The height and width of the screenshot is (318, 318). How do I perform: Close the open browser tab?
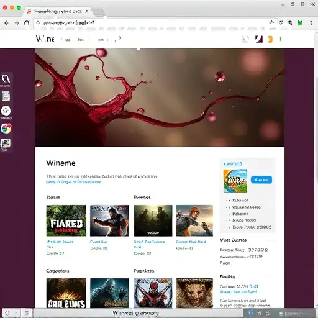point(86,11)
